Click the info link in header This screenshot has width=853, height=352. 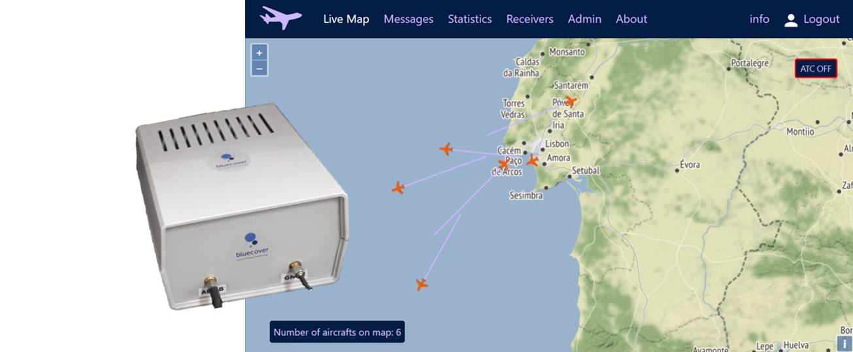[760, 19]
